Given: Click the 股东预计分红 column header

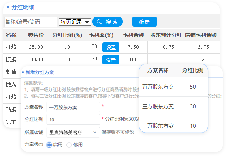Looking at the screenshot, I should tap(166, 35).
